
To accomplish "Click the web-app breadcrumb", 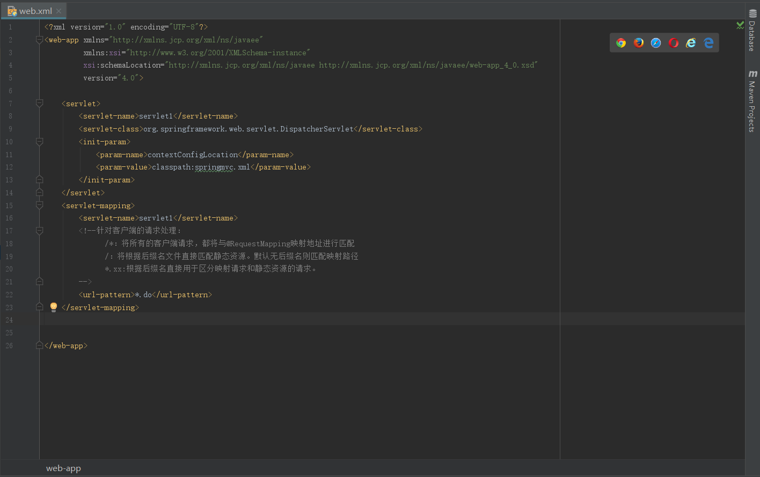I will (x=63, y=468).
